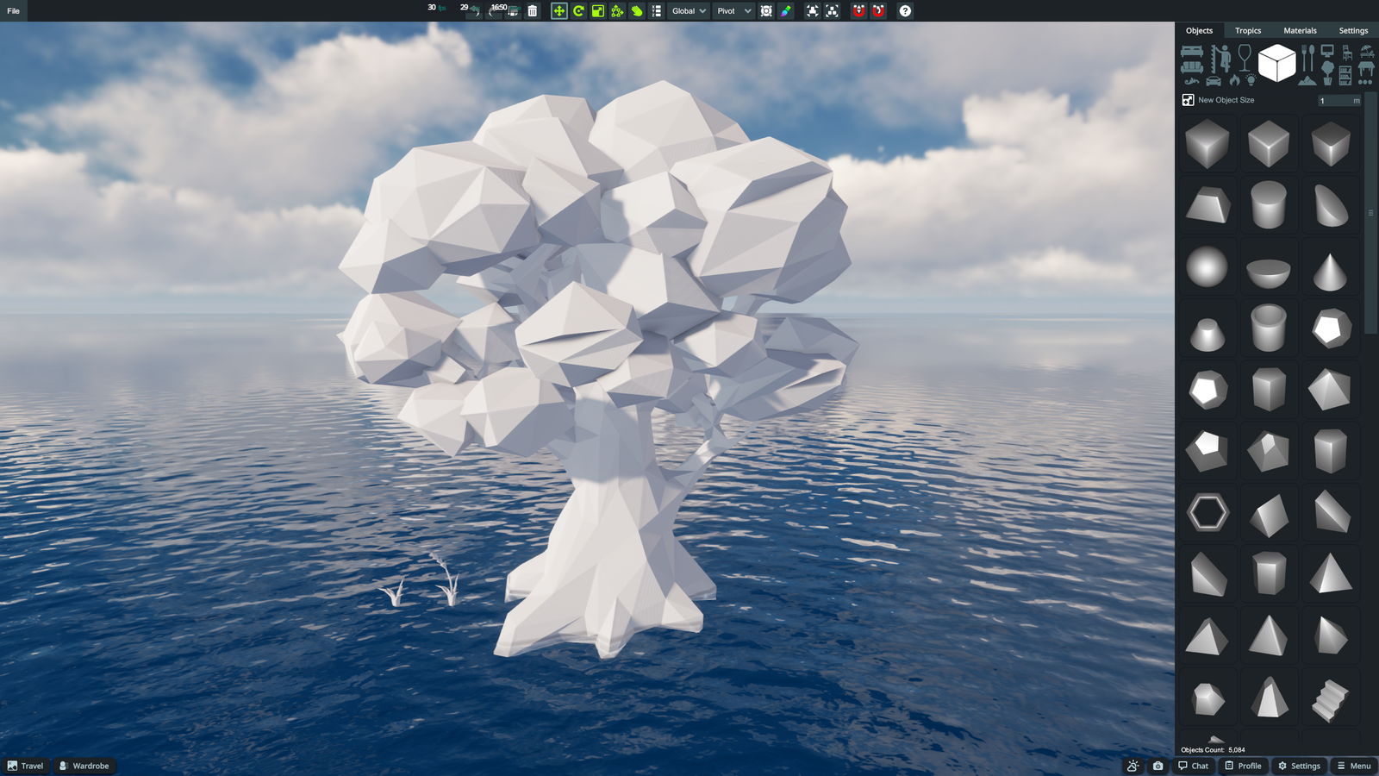1379x776 pixels.
Task: Toggle the second red magnet snap icon
Action: (x=878, y=11)
